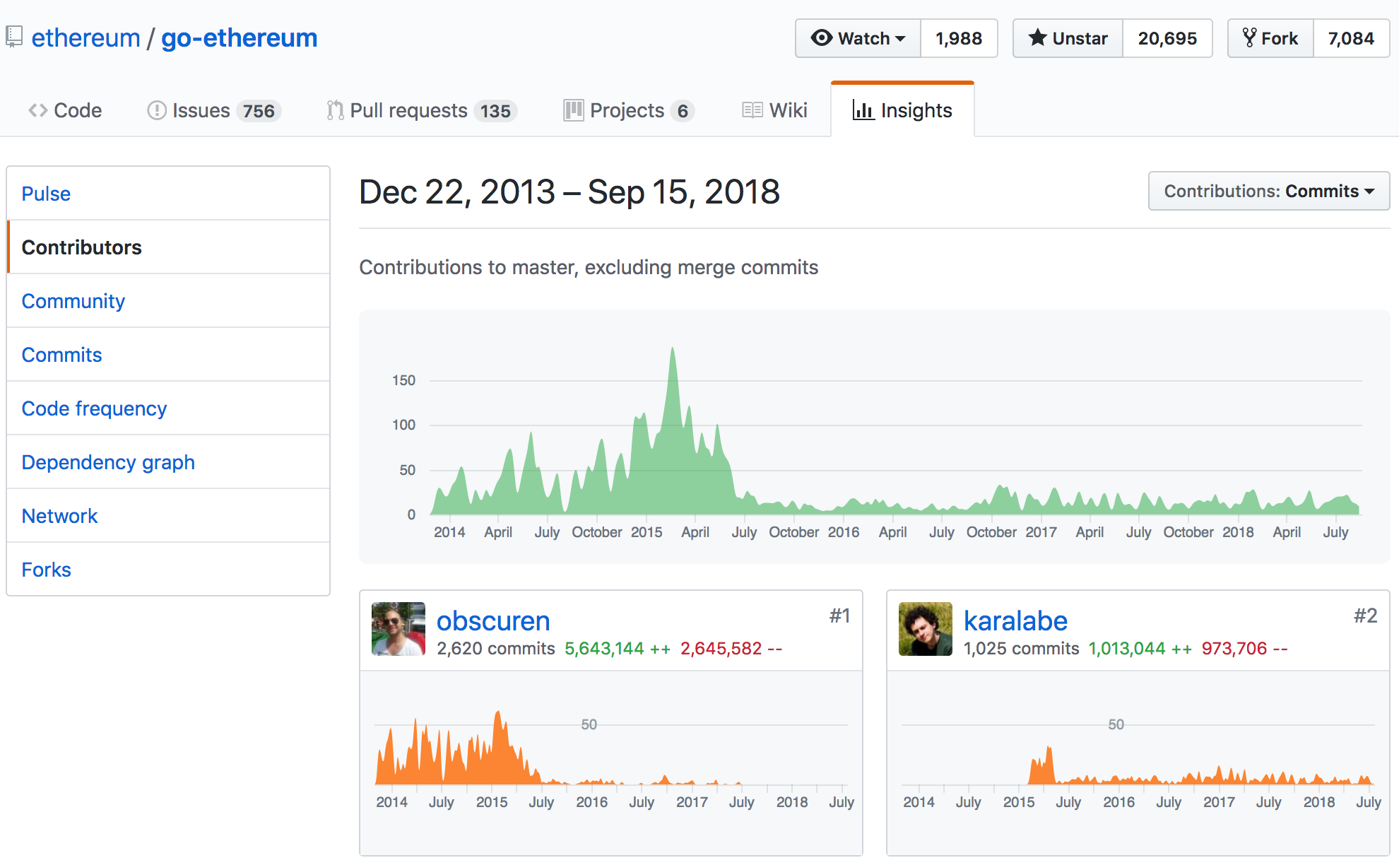Click the 100 axis label on main graph
This screenshot has width=1399, height=865.
pyautogui.click(x=403, y=425)
